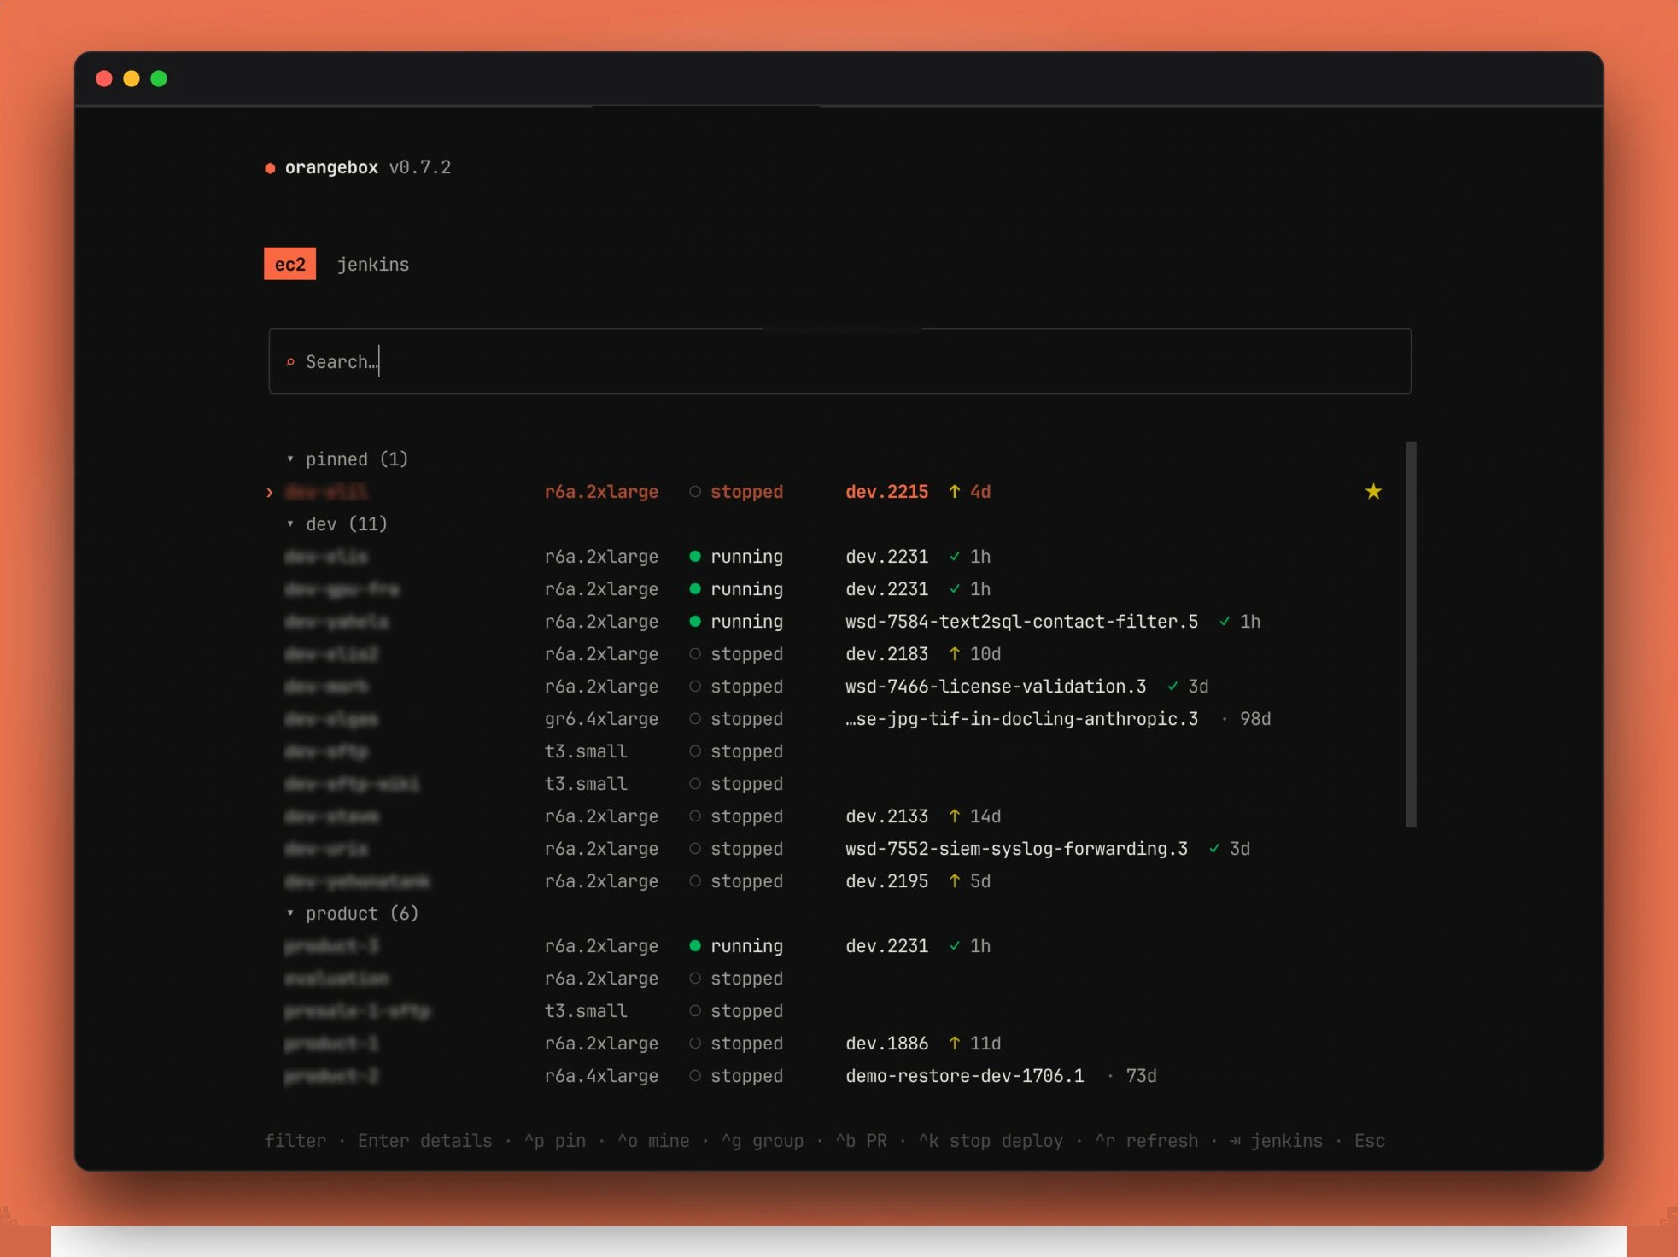Image resolution: width=1678 pixels, height=1257 pixels.
Task: Click the ^p pin shortcut hint
Action: pyautogui.click(x=555, y=1141)
